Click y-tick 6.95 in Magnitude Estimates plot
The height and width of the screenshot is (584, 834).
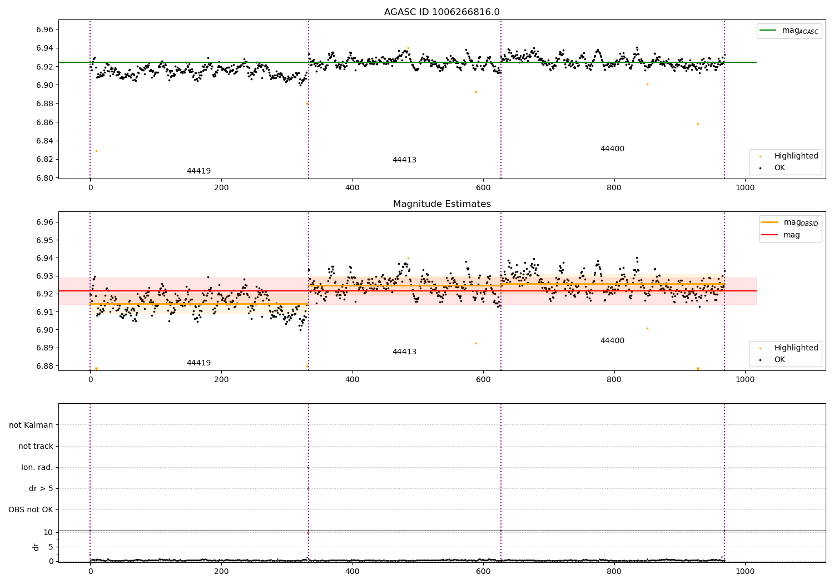44,240
